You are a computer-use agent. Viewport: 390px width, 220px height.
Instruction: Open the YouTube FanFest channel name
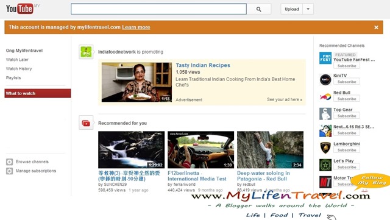(x=354, y=60)
